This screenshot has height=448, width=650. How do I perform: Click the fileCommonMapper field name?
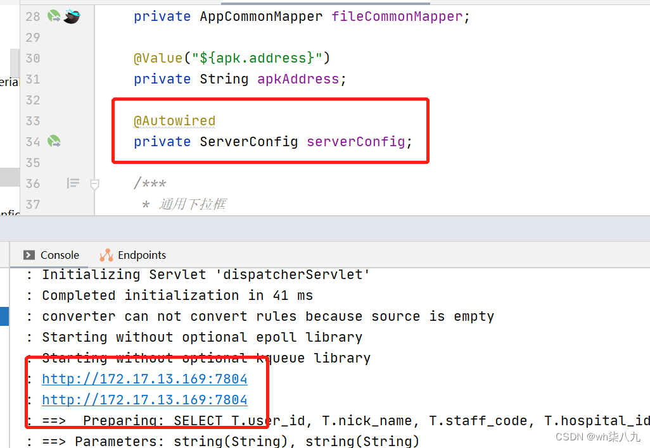[x=396, y=16]
